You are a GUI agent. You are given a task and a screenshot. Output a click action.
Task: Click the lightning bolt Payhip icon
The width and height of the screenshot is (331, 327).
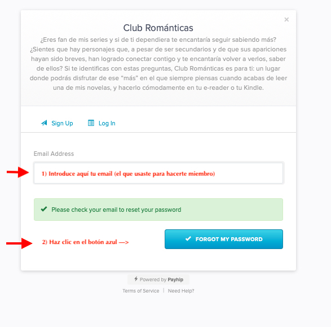point(136,279)
